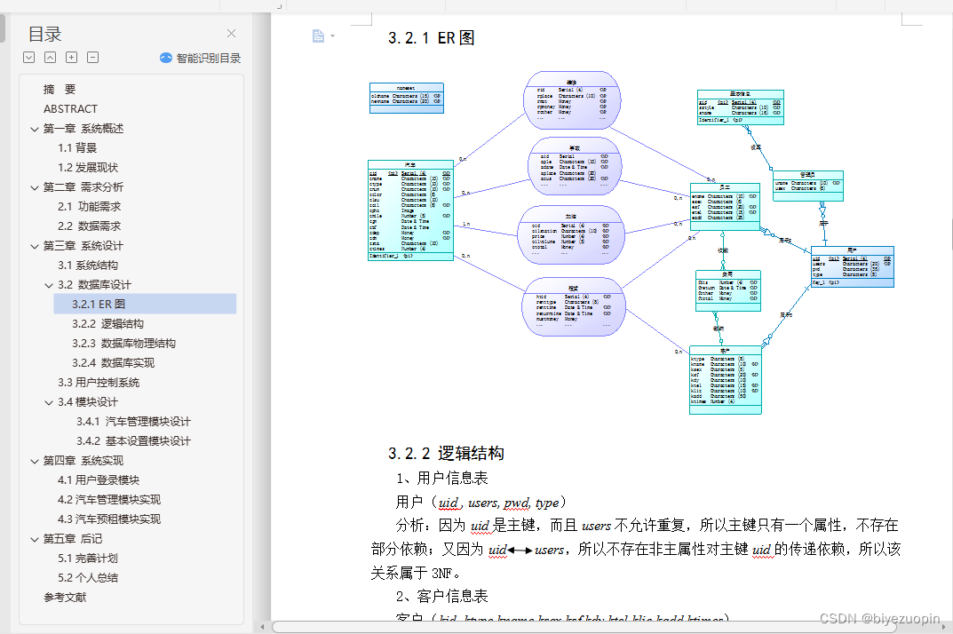Click text line 2、客户信息表
Image resolution: width=953 pixels, height=634 pixels.
441,597
